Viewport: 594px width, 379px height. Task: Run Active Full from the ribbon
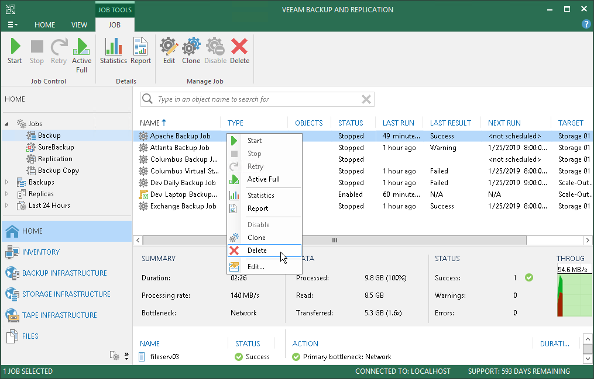pyautogui.click(x=81, y=55)
